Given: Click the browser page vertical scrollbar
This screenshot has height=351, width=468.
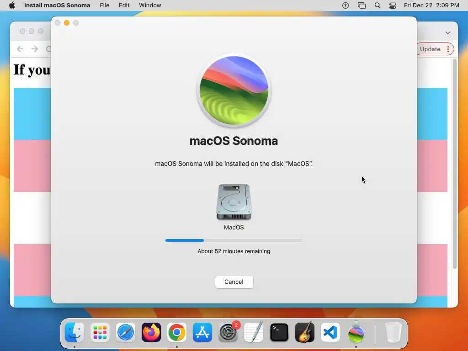Looking at the screenshot, I should click(x=455, y=164).
